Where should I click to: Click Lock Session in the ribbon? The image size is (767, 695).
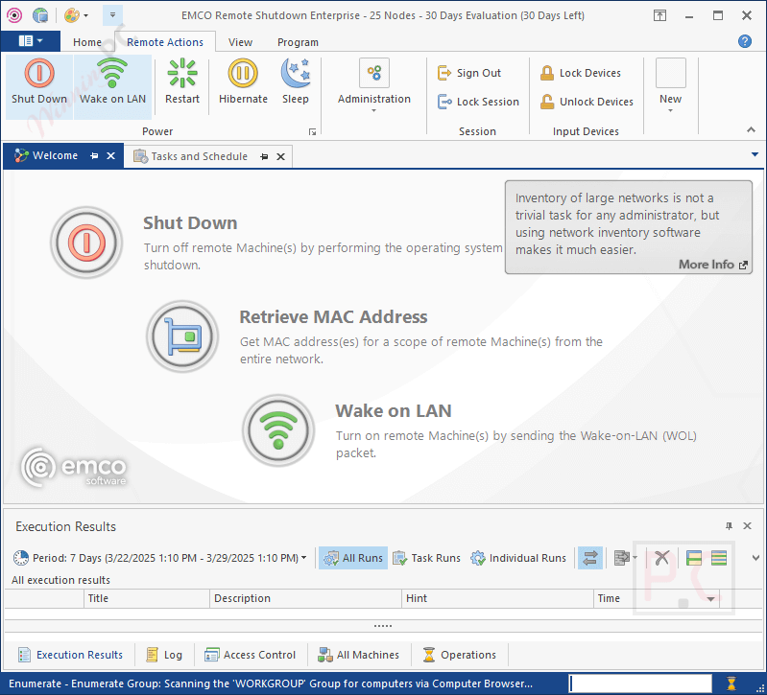[x=478, y=102]
